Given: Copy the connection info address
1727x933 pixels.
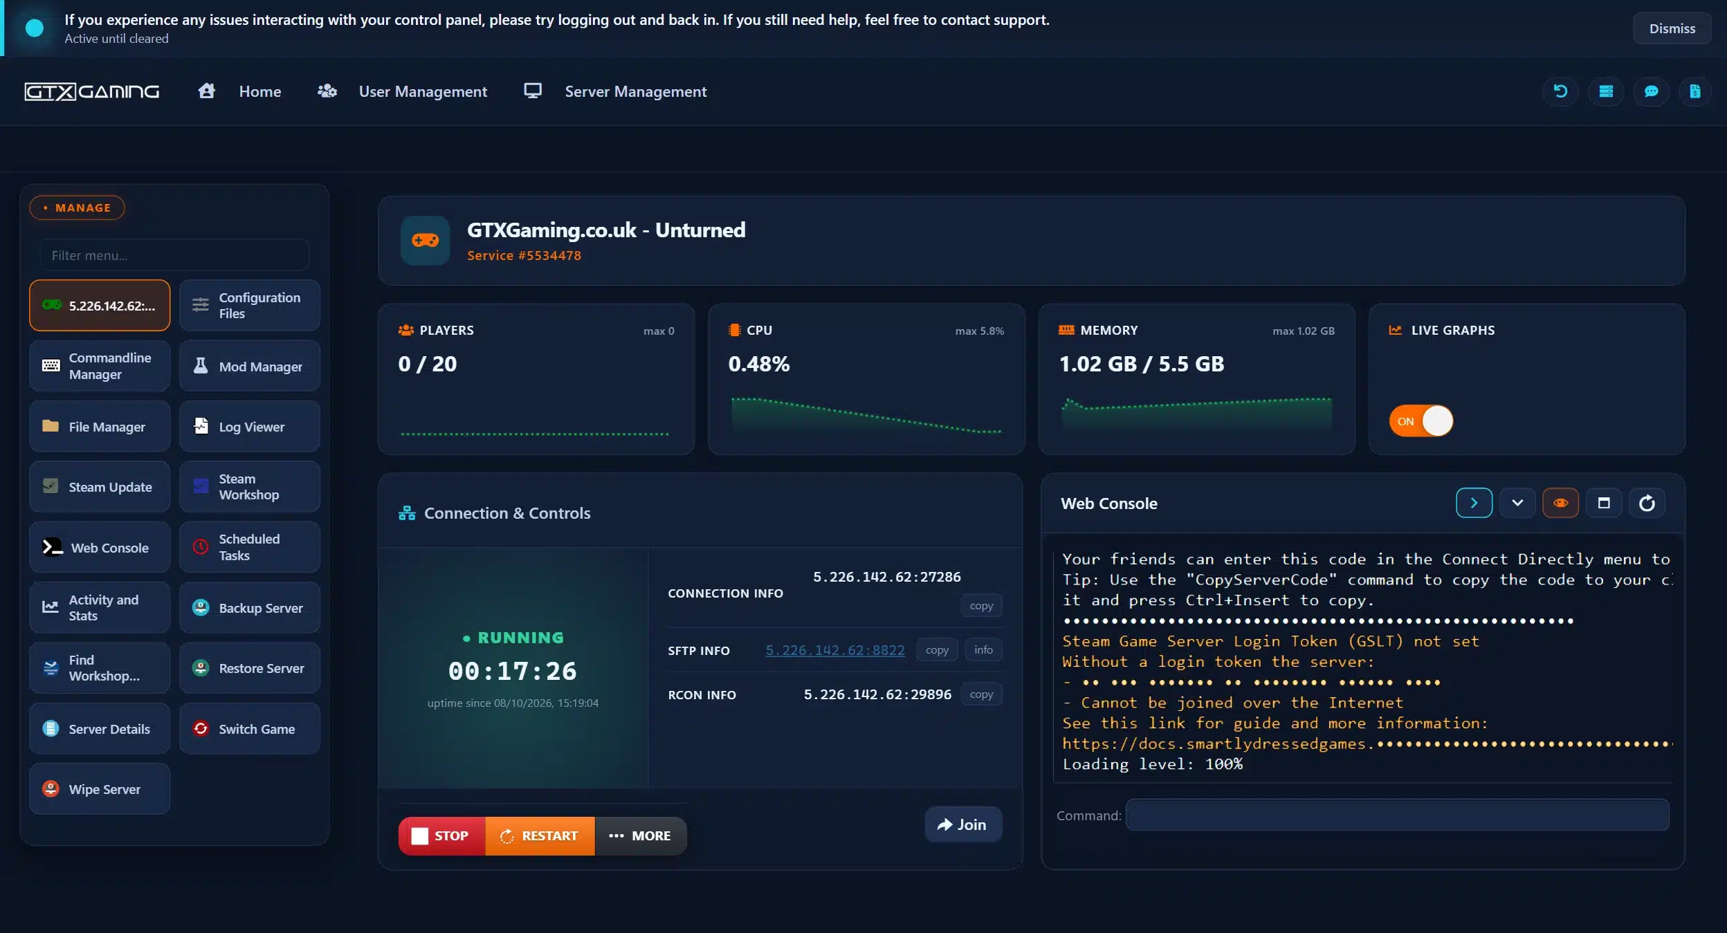Looking at the screenshot, I should [x=980, y=605].
